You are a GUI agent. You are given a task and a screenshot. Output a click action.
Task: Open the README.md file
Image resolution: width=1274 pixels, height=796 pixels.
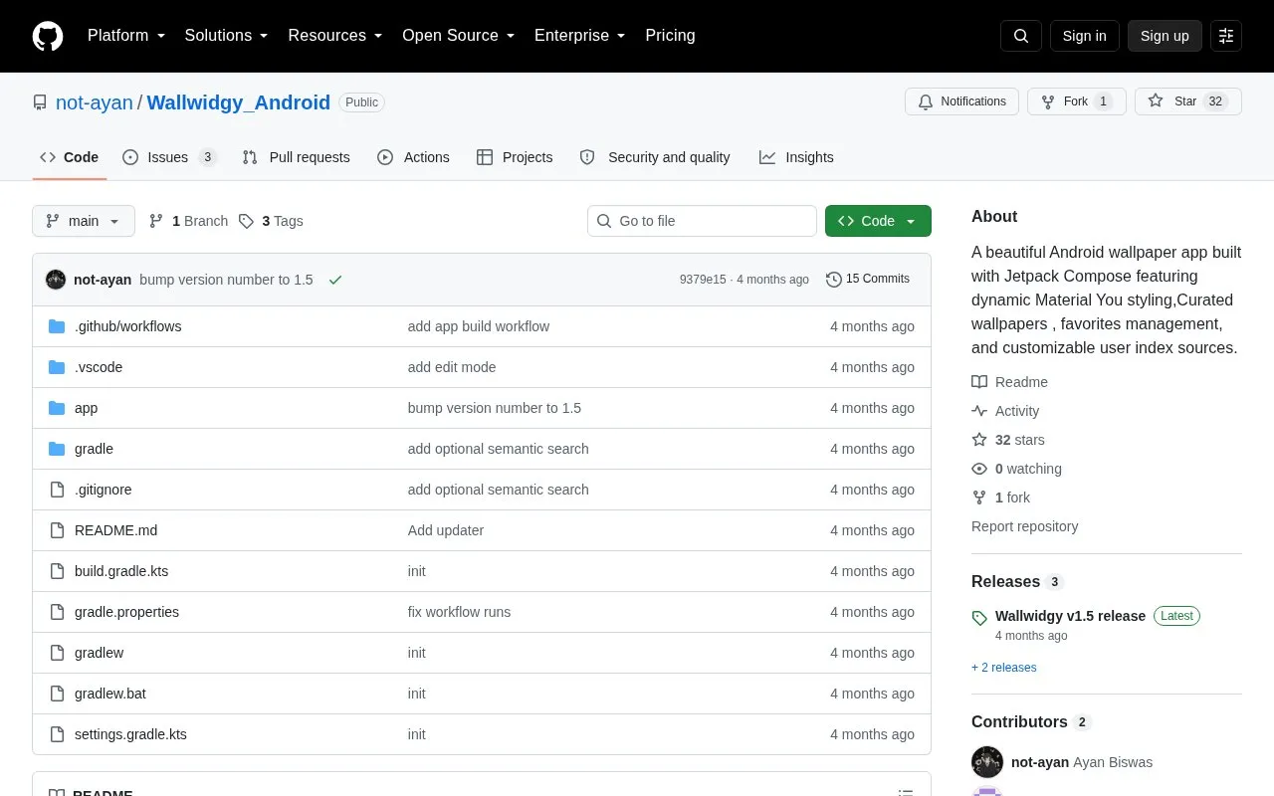point(115,530)
